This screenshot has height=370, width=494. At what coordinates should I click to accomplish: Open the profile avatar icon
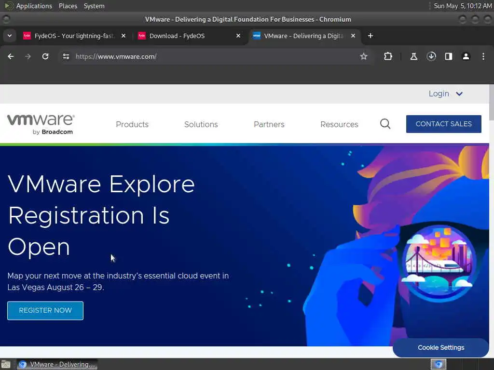[x=466, y=56]
